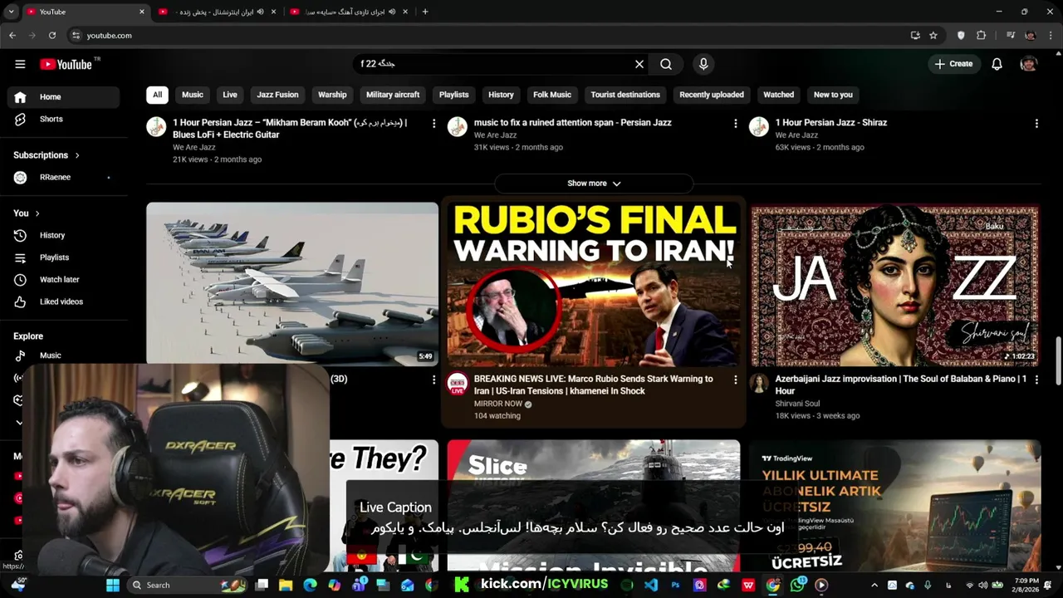Clear the search box text

pyautogui.click(x=639, y=64)
